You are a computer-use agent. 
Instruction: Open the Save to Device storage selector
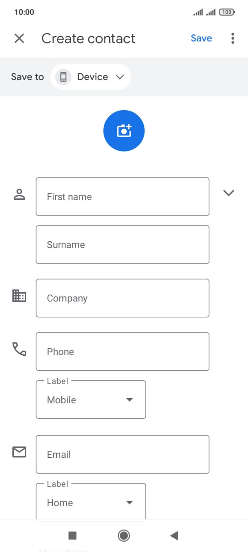tap(91, 77)
